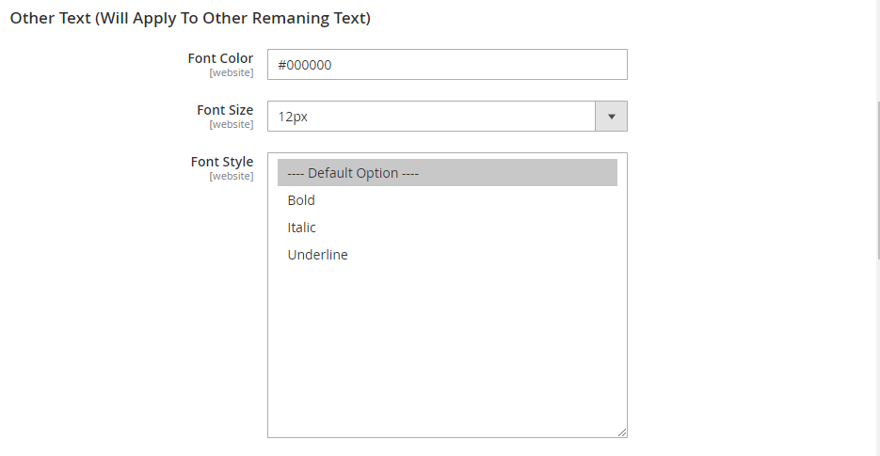Viewport: 880px width, 456px height.
Task: Focus the Font Color input field
Action: pyautogui.click(x=447, y=65)
